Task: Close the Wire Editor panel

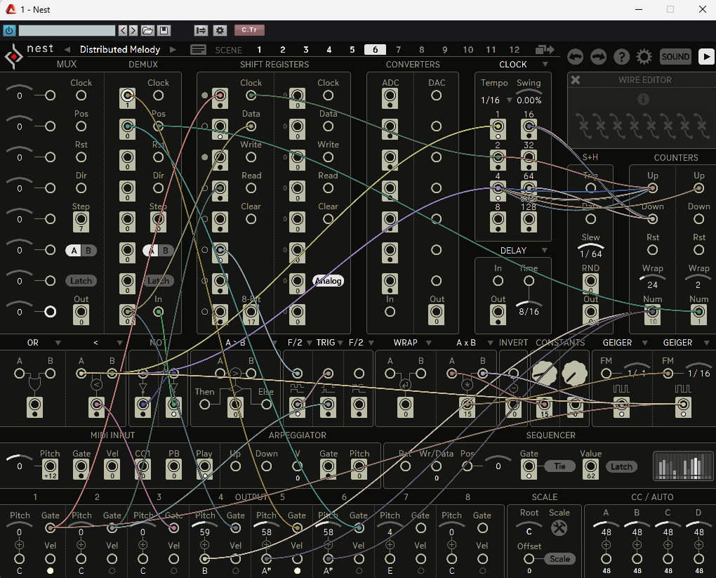Action: coord(576,79)
